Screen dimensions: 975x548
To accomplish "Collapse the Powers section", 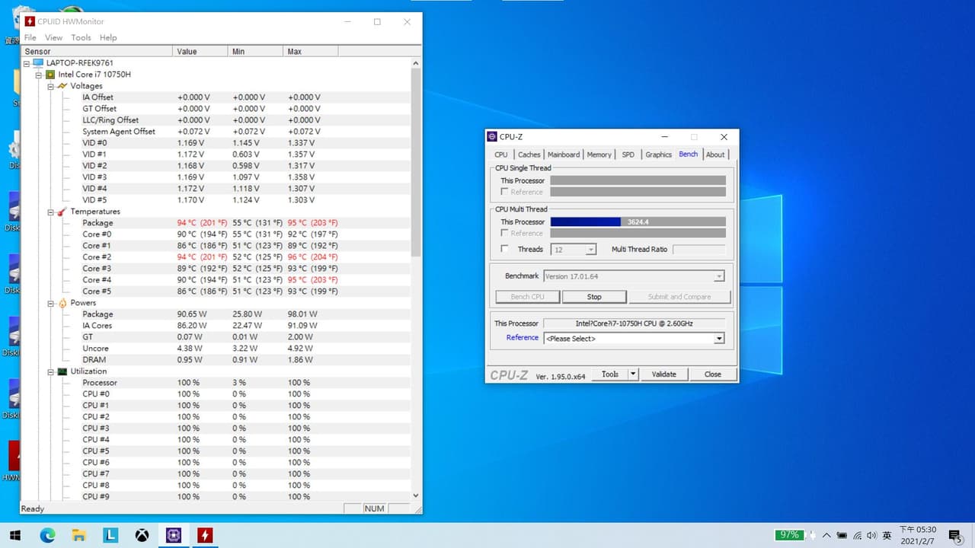I will (x=51, y=303).
